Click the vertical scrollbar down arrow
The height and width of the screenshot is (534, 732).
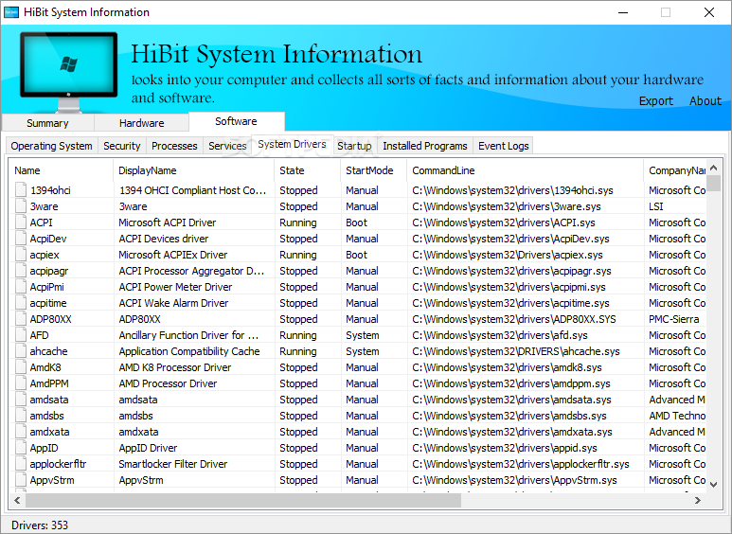click(x=713, y=485)
